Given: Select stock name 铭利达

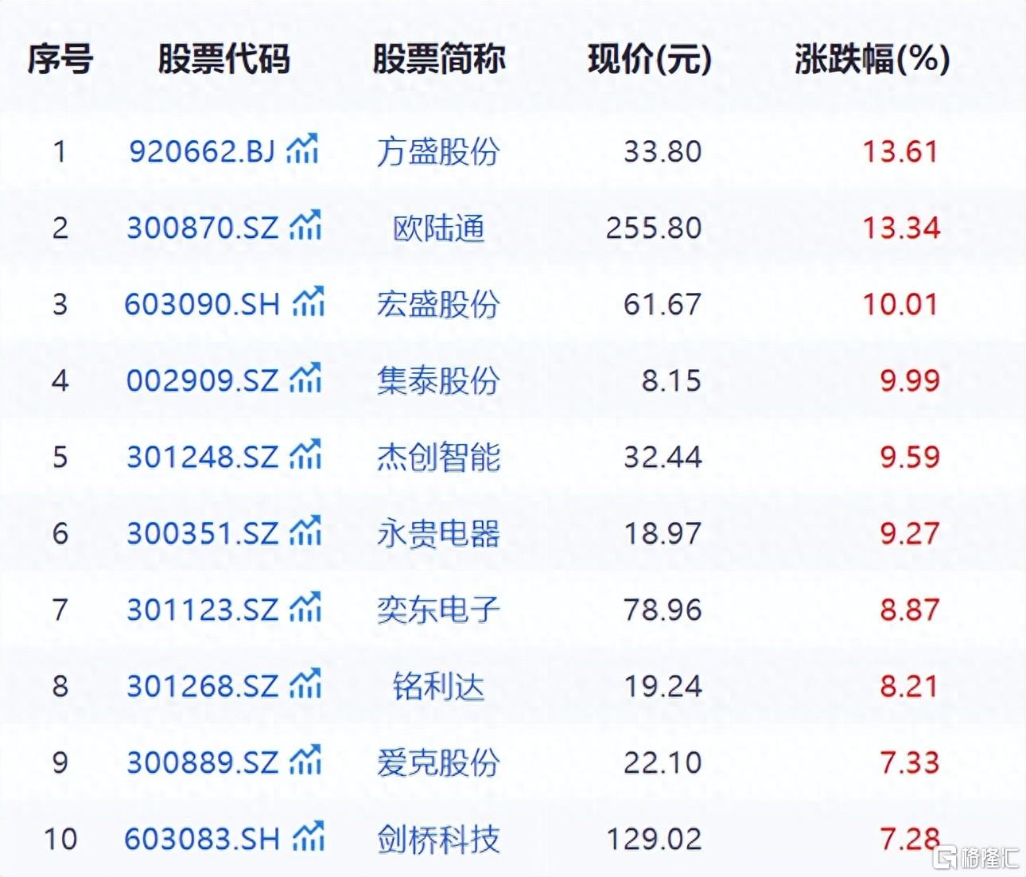Looking at the screenshot, I should coord(438,687).
